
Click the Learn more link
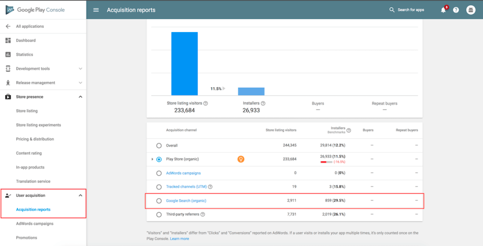coord(179,239)
